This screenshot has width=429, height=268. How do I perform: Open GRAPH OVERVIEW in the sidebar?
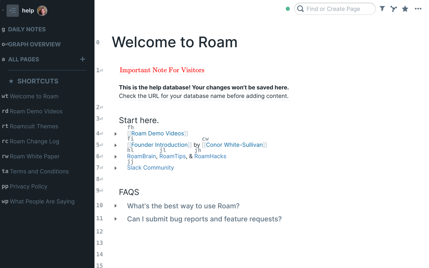tap(35, 44)
